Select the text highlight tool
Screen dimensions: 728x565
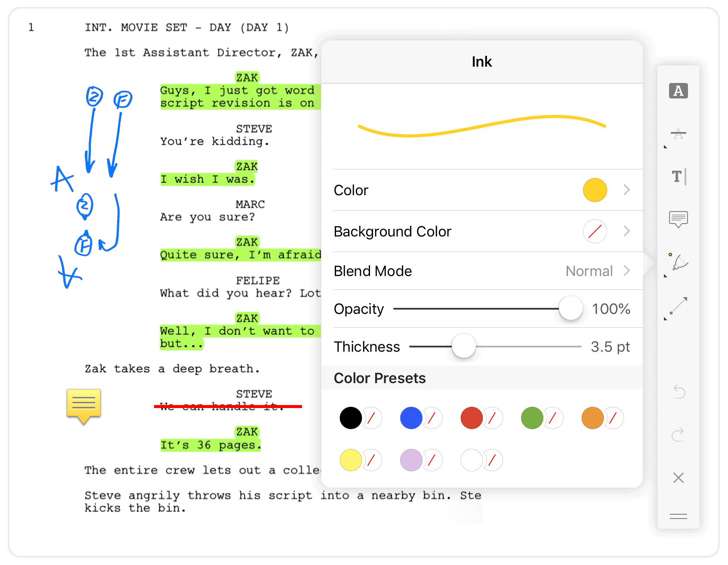[678, 91]
